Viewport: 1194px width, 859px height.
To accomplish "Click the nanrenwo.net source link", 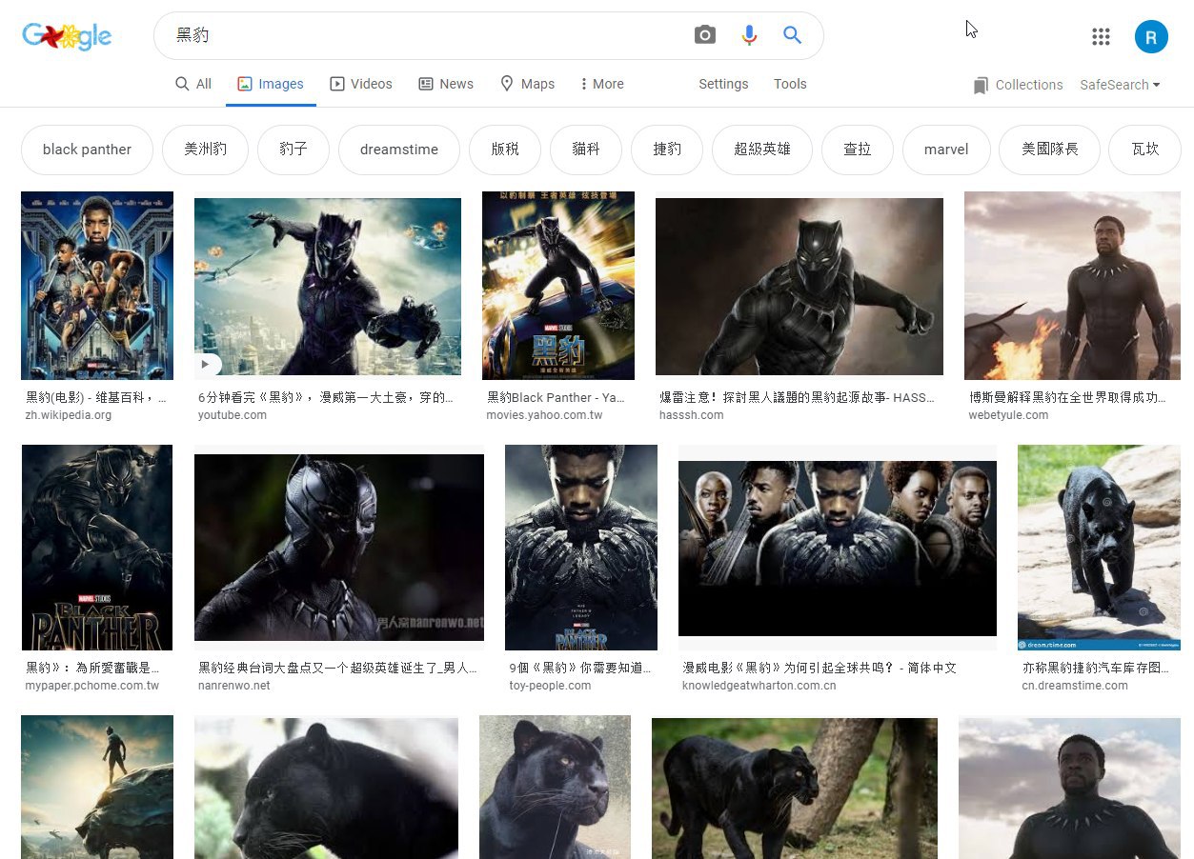I will [x=234, y=686].
